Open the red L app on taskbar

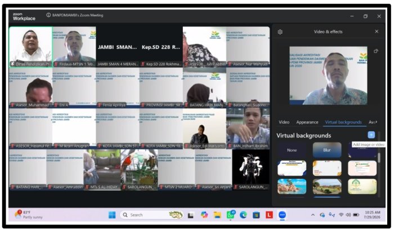click(x=269, y=215)
